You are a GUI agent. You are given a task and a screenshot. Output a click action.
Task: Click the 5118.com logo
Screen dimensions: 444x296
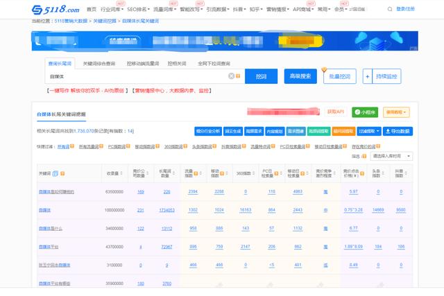tap(55, 10)
